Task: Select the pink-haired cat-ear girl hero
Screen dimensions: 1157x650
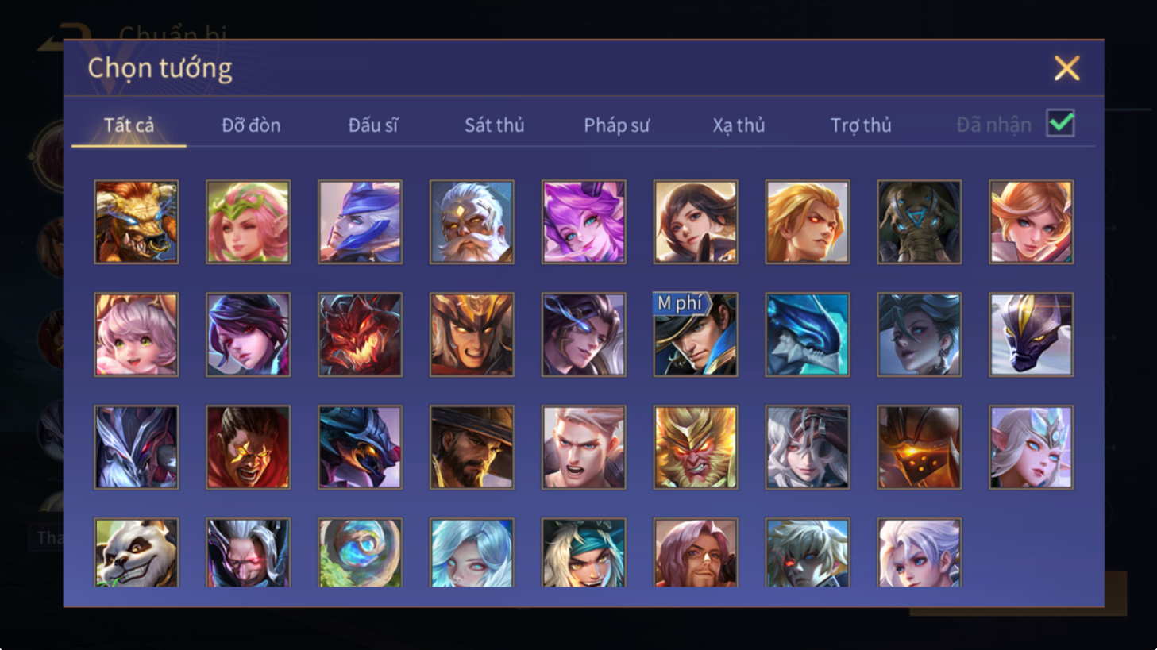Action: pos(136,334)
